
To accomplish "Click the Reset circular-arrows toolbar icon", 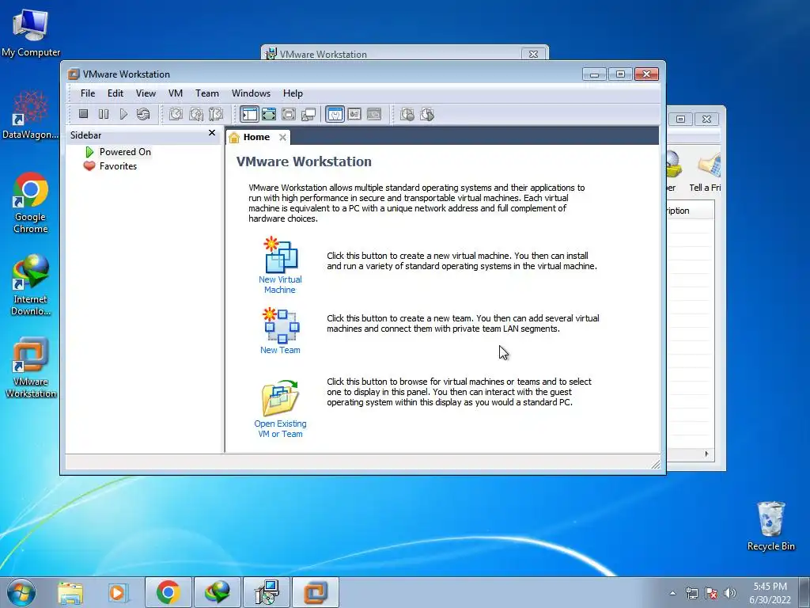I will tap(143, 114).
